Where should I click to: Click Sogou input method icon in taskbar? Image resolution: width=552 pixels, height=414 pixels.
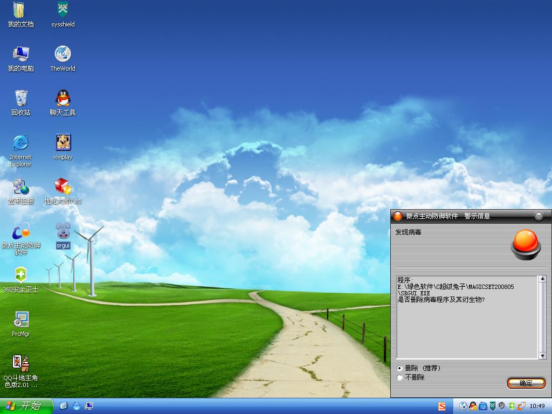tap(442, 406)
